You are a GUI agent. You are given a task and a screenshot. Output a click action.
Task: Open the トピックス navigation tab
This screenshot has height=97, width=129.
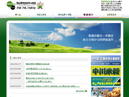(41, 15)
